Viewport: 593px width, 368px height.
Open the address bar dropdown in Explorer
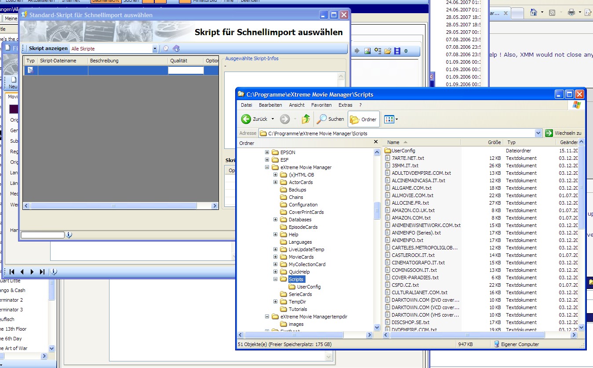[x=538, y=133]
